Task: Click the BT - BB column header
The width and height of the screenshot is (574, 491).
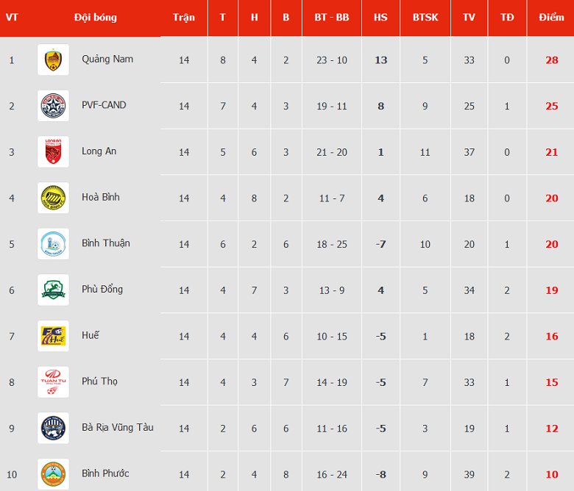Action: point(332,17)
